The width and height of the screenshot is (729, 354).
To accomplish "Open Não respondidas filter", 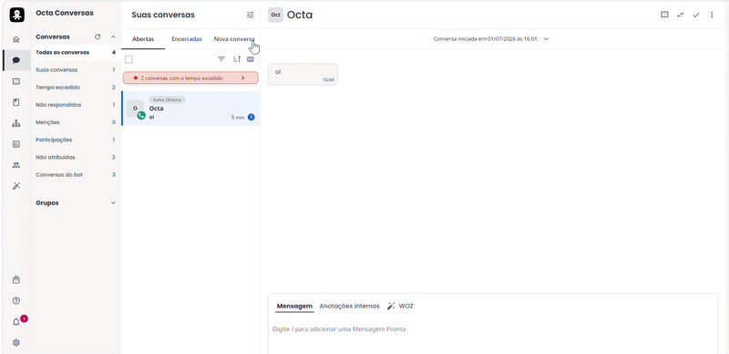I will pos(76,105).
